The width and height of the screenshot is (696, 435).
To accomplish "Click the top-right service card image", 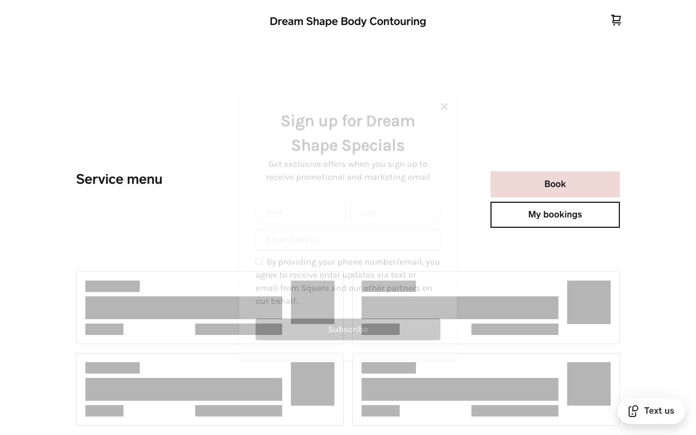I will 589,302.
